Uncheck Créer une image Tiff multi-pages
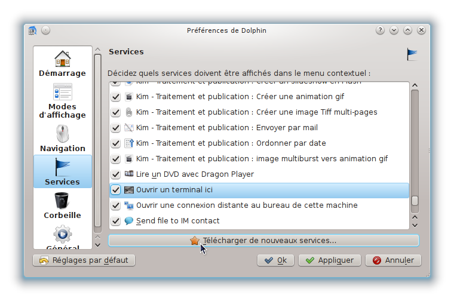The width and height of the screenshot is (454, 301). pyautogui.click(x=115, y=112)
